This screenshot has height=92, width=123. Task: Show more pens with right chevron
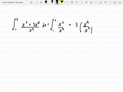[65, 2]
